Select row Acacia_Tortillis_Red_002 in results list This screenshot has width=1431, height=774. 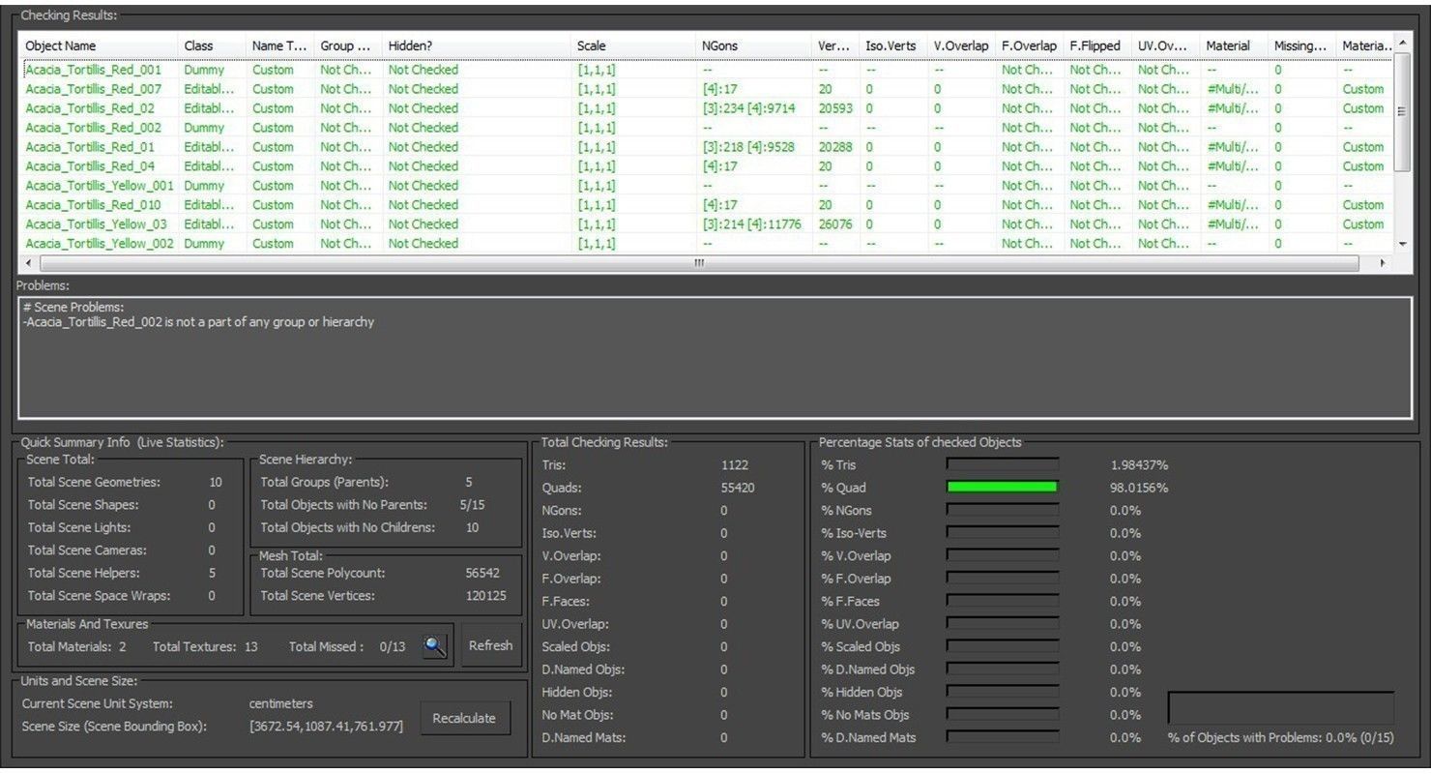tap(706, 128)
